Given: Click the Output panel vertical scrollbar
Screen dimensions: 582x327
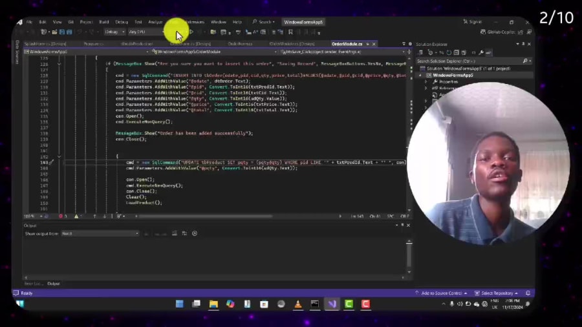Looking at the screenshot, I should pos(409,256).
